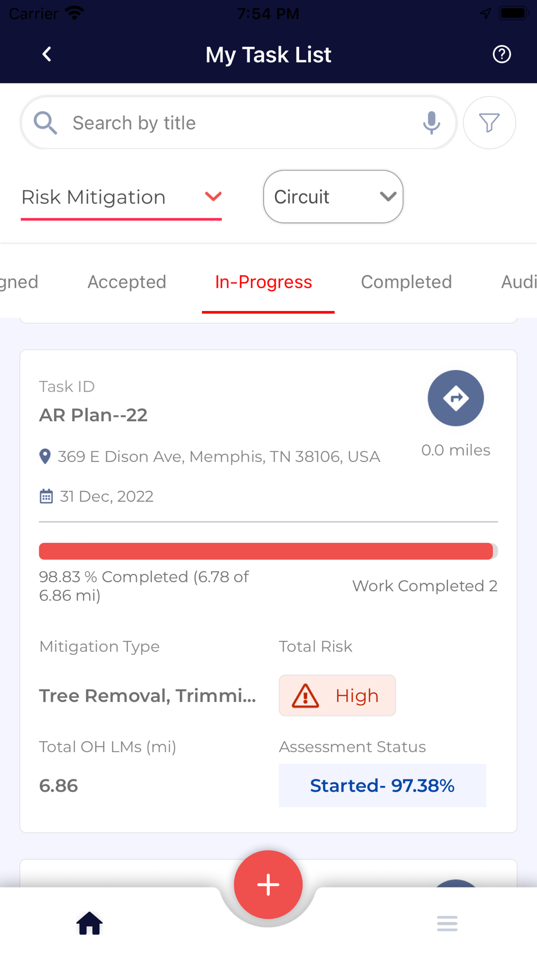The image size is (537, 955).
Task: Select the In-Progress tab
Action: click(x=263, y=282)
